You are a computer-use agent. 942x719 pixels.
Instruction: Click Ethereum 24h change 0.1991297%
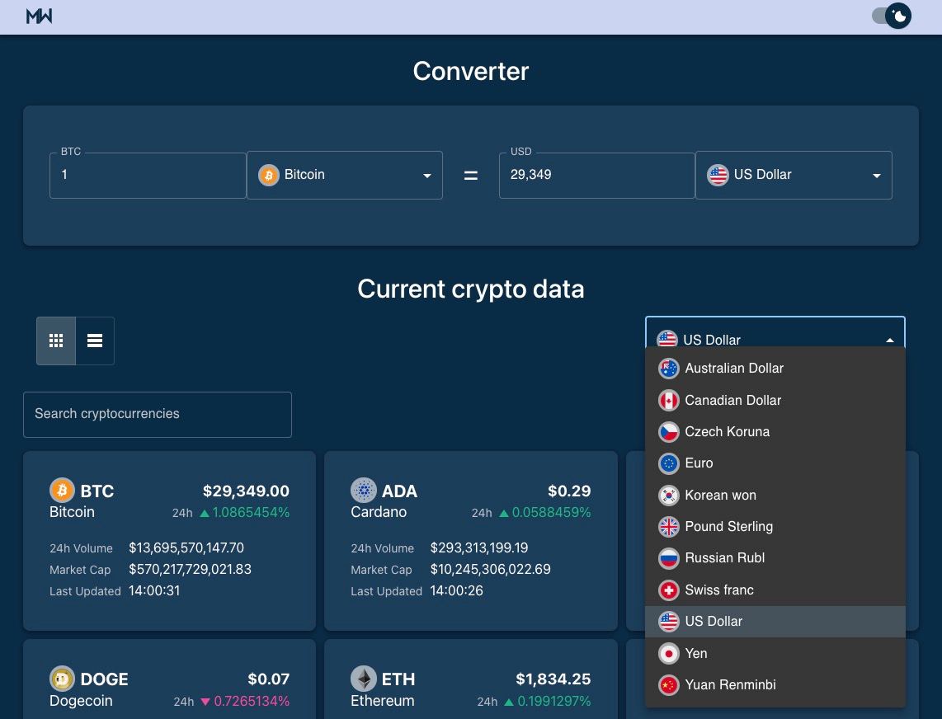(x=554, y=701)
